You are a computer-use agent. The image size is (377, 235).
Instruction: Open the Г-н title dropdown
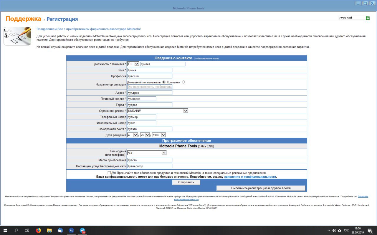pyautogui.click(x=133, y=64)
